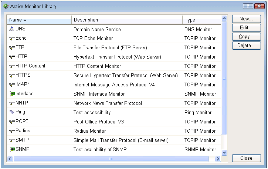Close the library with Close button
Viewport: 268px width, 169px height.
pyautogui.click(x=246, y=158)
